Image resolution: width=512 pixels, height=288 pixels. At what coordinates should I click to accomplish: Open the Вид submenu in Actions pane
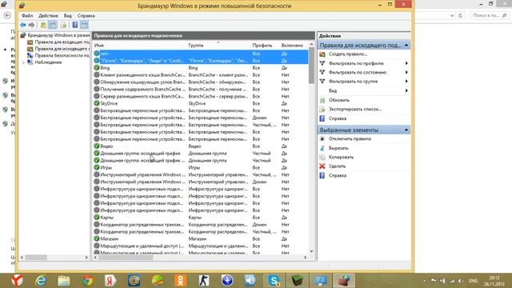364,90
